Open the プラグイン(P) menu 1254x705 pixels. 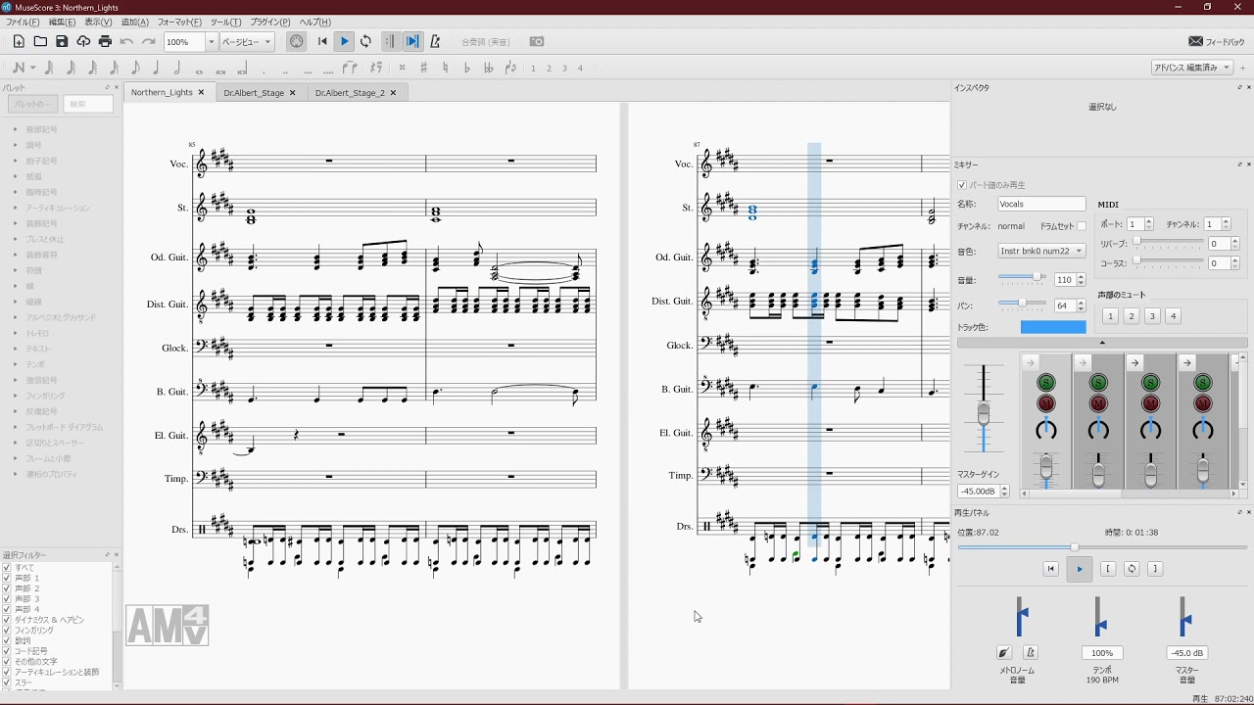coord(270,22)
